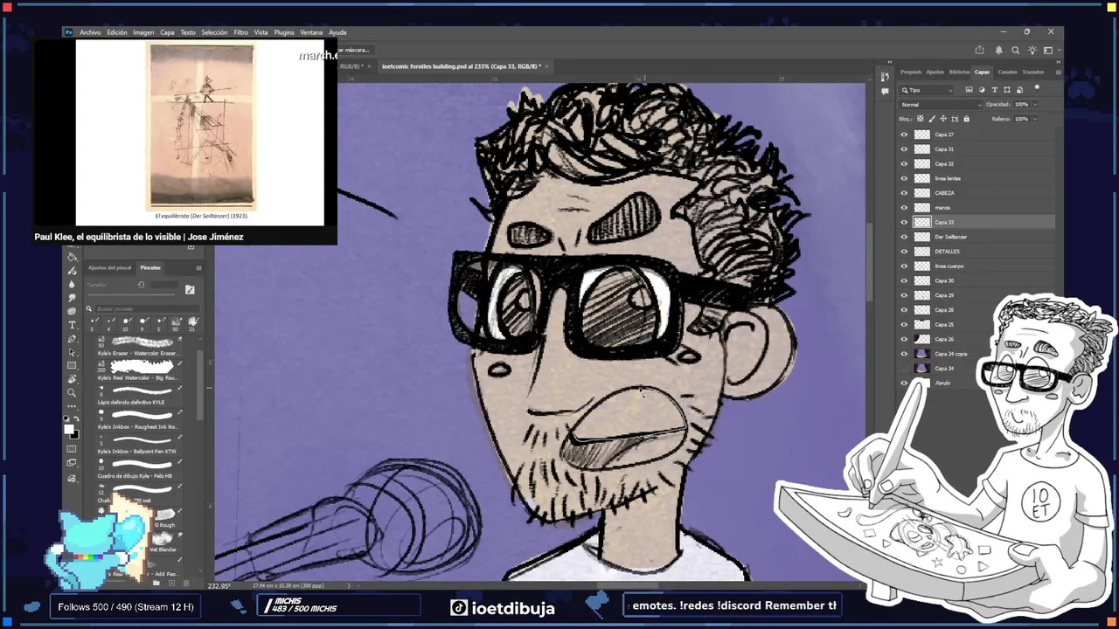Select the Blur drop tool
1119x629 pixels.
point(72,284)
